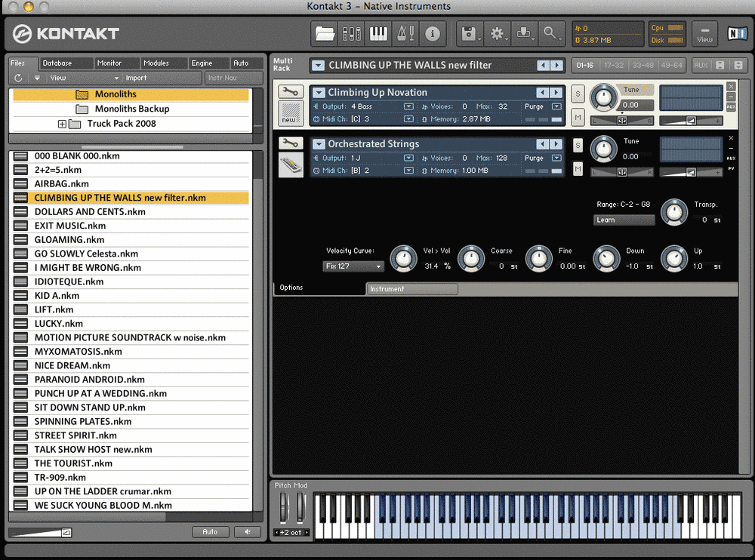Open the master editor metronome icon
Viewport: 755px width, 560px height.
405,34
